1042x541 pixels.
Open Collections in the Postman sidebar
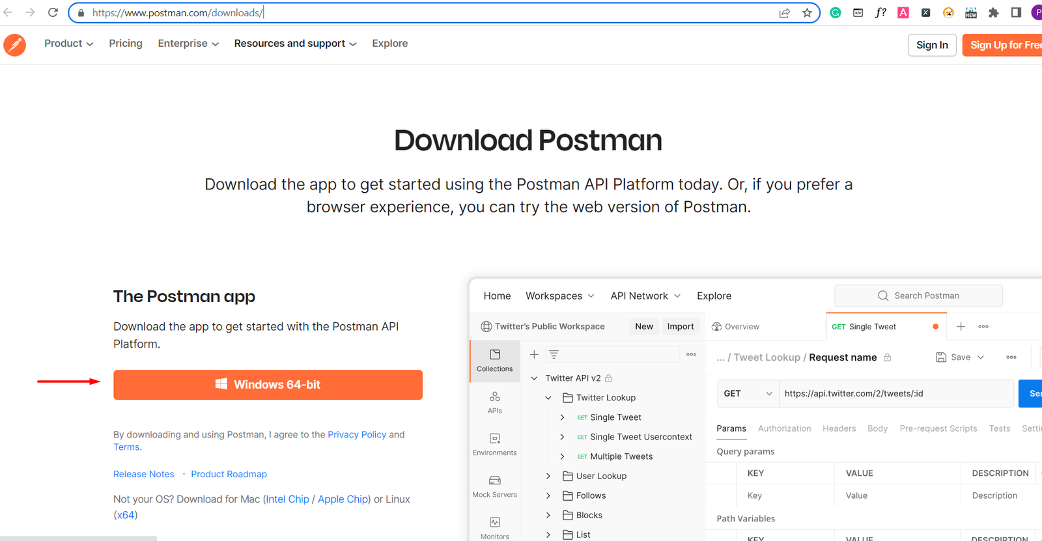(x=494, y=360)
